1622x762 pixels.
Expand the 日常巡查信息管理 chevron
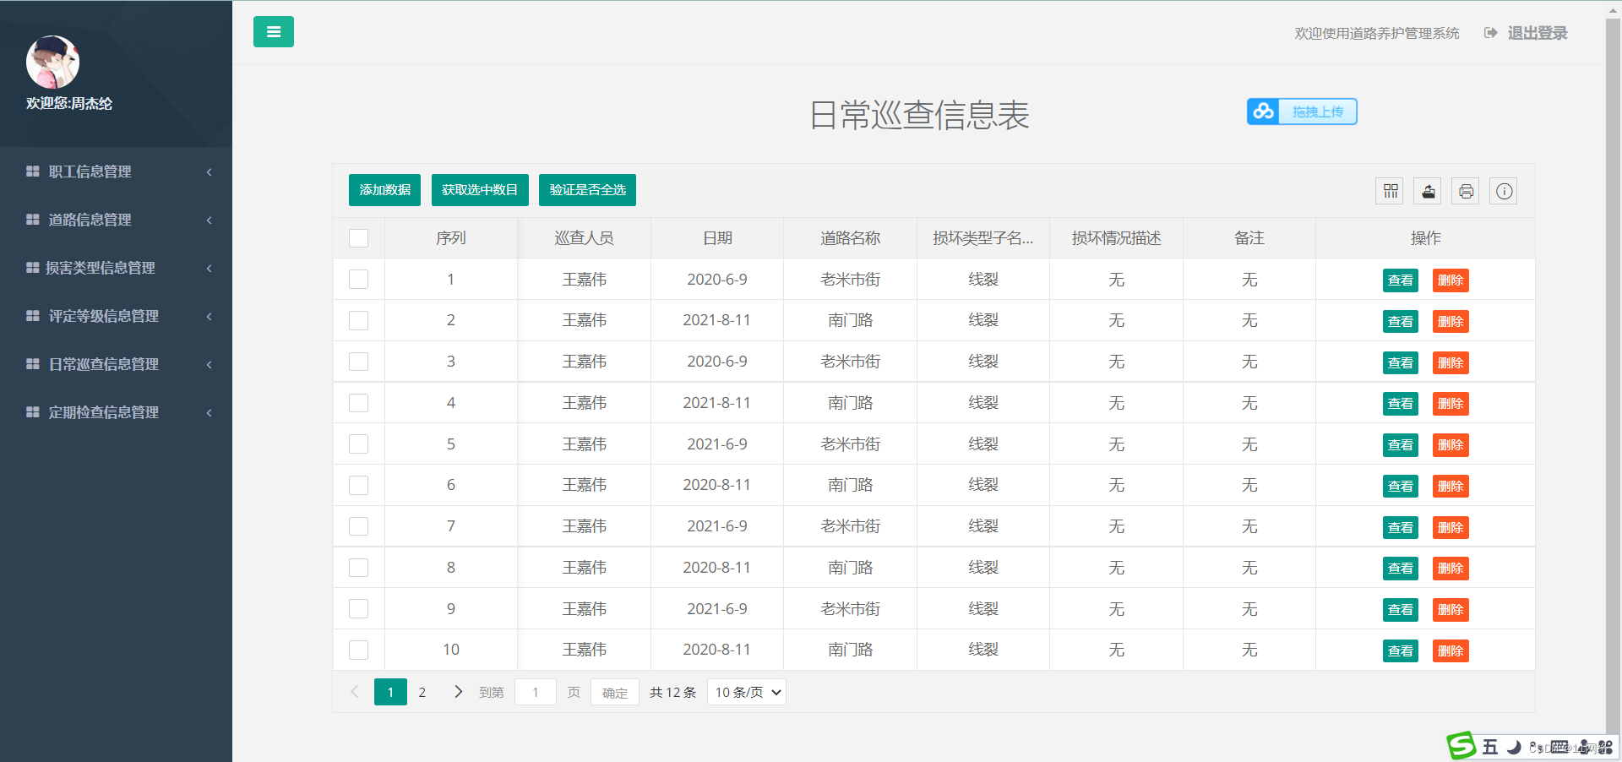click(209, 365)
